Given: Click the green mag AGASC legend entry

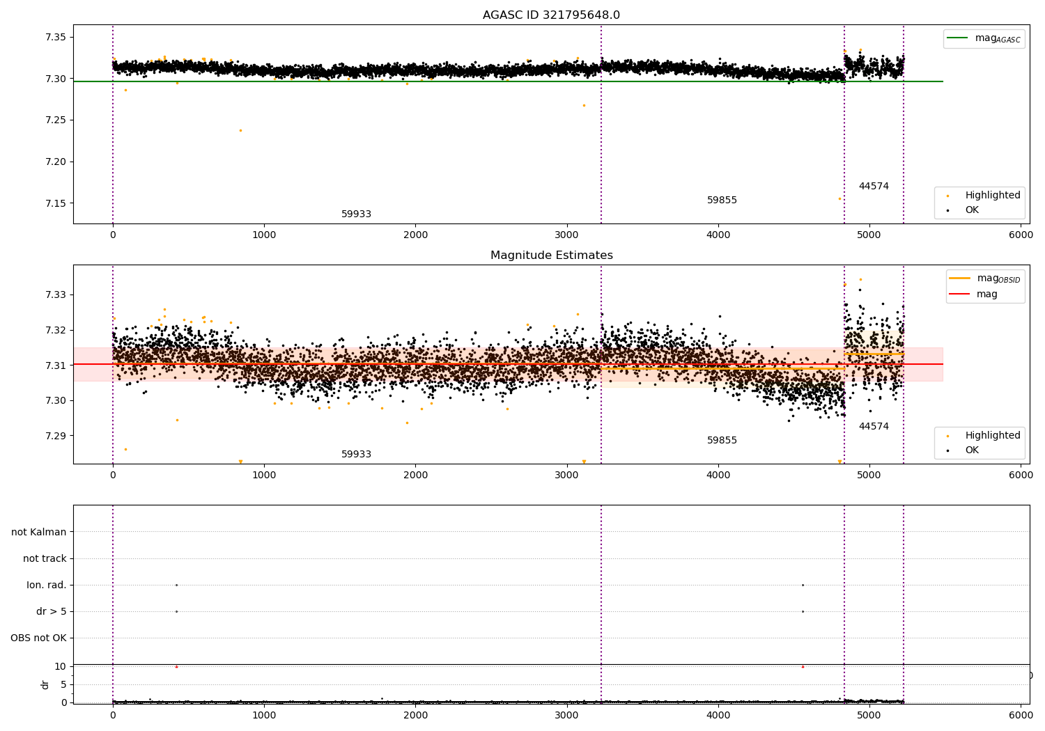Looking at the screenshot, I should (x=984, y=39).
